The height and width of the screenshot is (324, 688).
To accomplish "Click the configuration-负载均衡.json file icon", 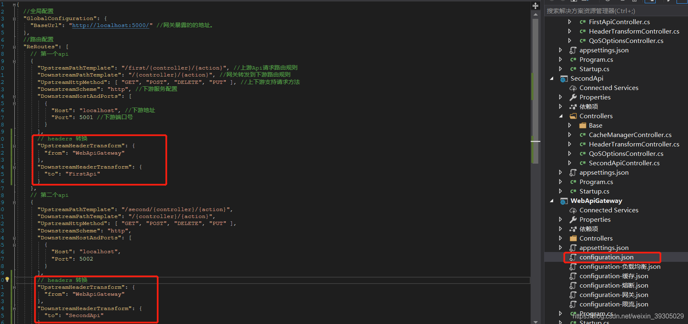I will [573, 267].
